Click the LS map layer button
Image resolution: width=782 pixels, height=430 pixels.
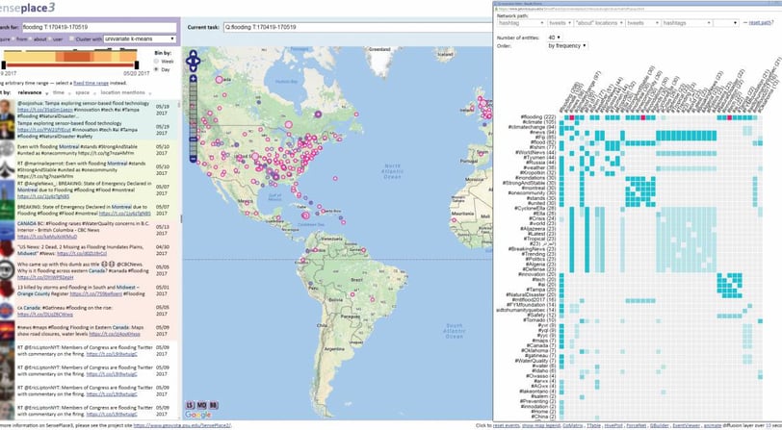coord(191,405)
